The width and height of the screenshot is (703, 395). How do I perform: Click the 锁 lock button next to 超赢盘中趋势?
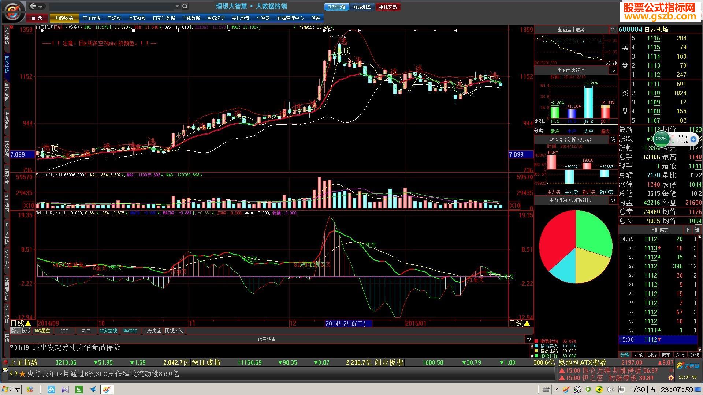pos(613,30)
